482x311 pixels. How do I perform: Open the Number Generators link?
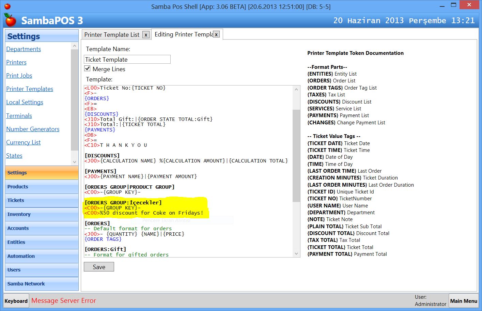point(33,129)
